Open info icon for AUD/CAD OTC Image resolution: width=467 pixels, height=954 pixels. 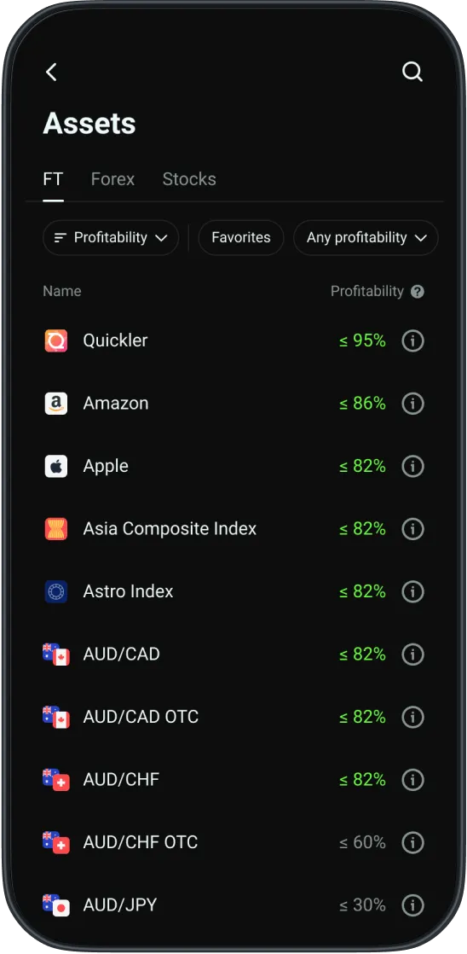pos(413,717)
